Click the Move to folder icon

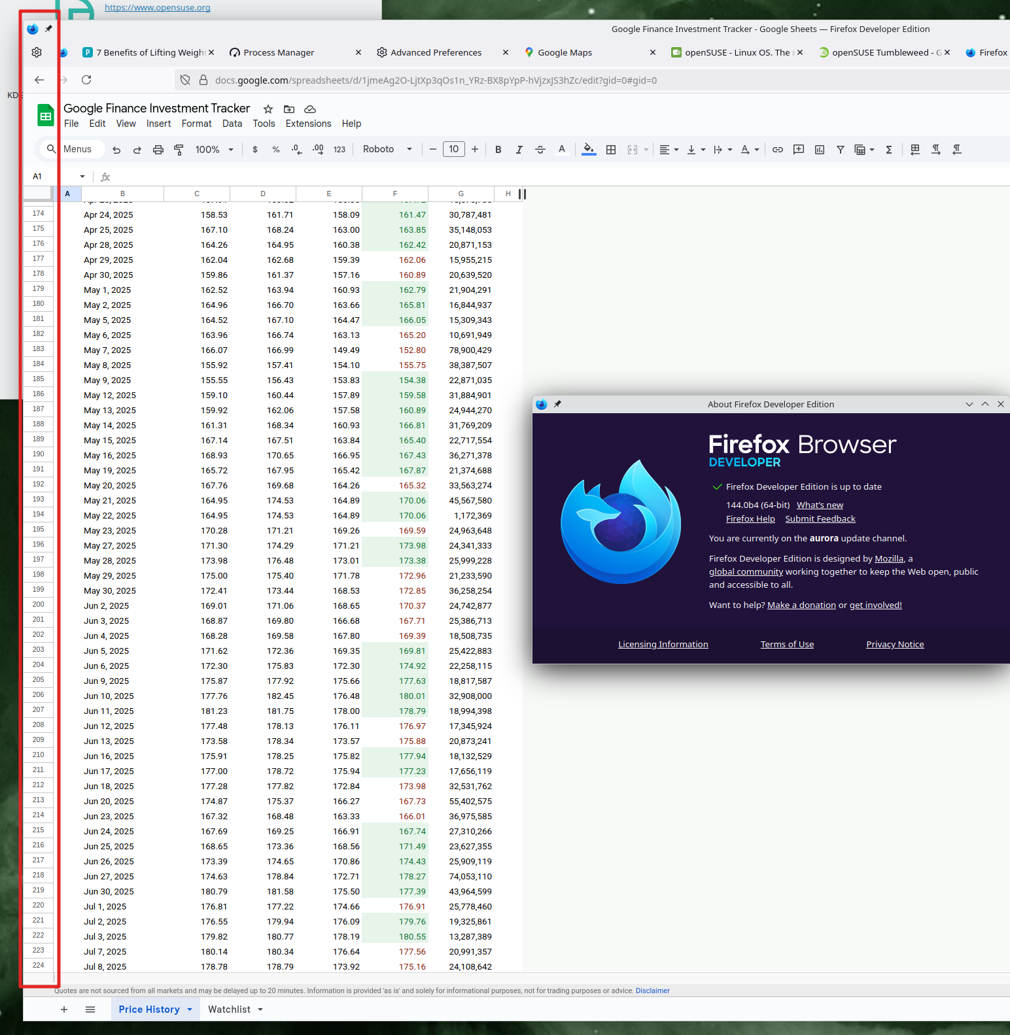[289, 109]
